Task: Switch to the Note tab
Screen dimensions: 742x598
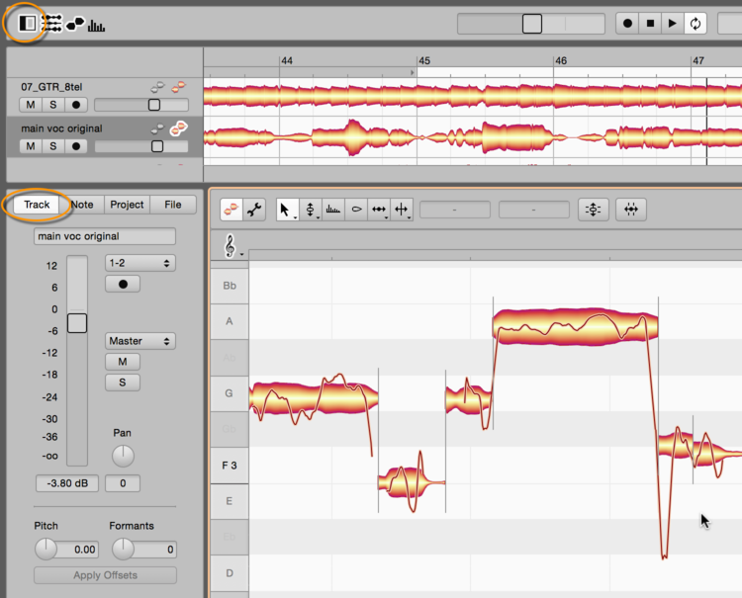Action: click(x=83, y=205)
